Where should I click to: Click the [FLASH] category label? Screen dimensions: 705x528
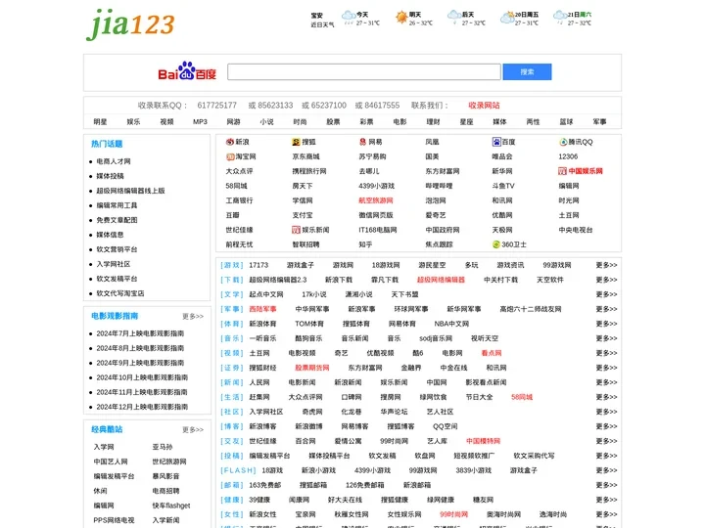coord(238,470)
